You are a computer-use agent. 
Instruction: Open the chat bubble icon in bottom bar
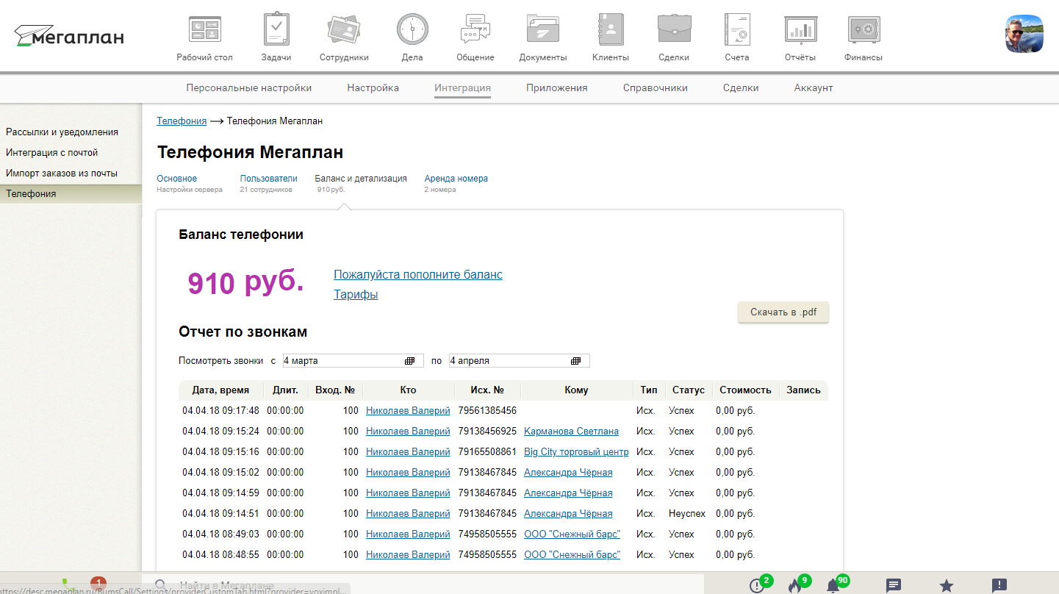point(894,586)
